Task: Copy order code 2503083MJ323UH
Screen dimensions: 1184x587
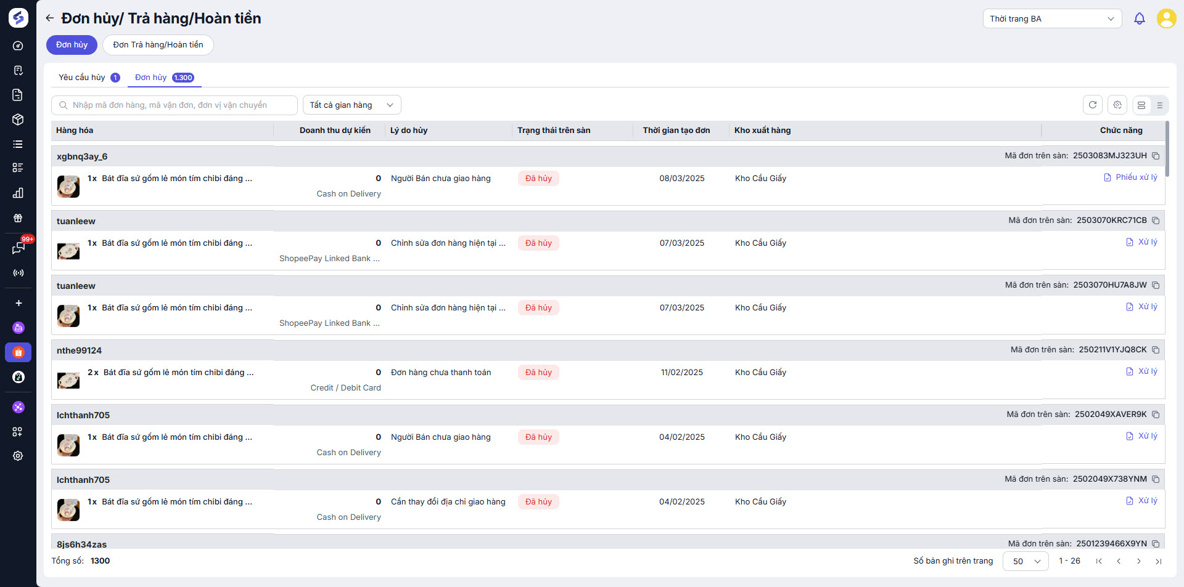Action: click(x=1156, y=156)
